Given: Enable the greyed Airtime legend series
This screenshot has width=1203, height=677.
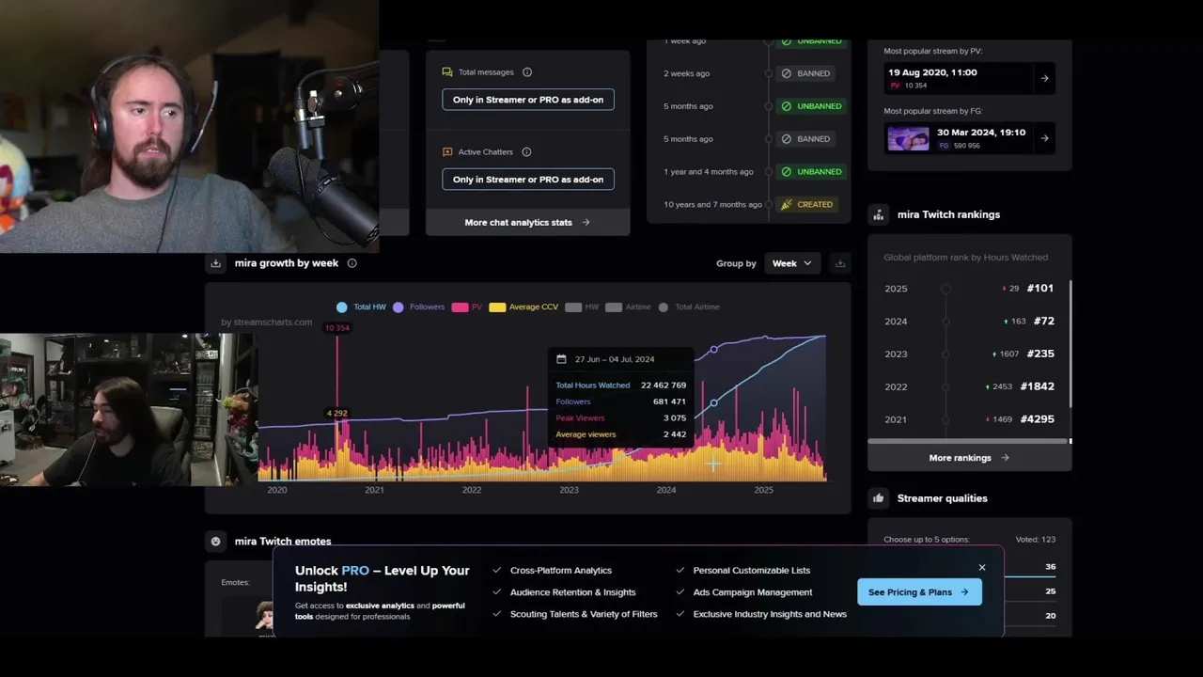Looking at the screenshot, I should [628, 307].
